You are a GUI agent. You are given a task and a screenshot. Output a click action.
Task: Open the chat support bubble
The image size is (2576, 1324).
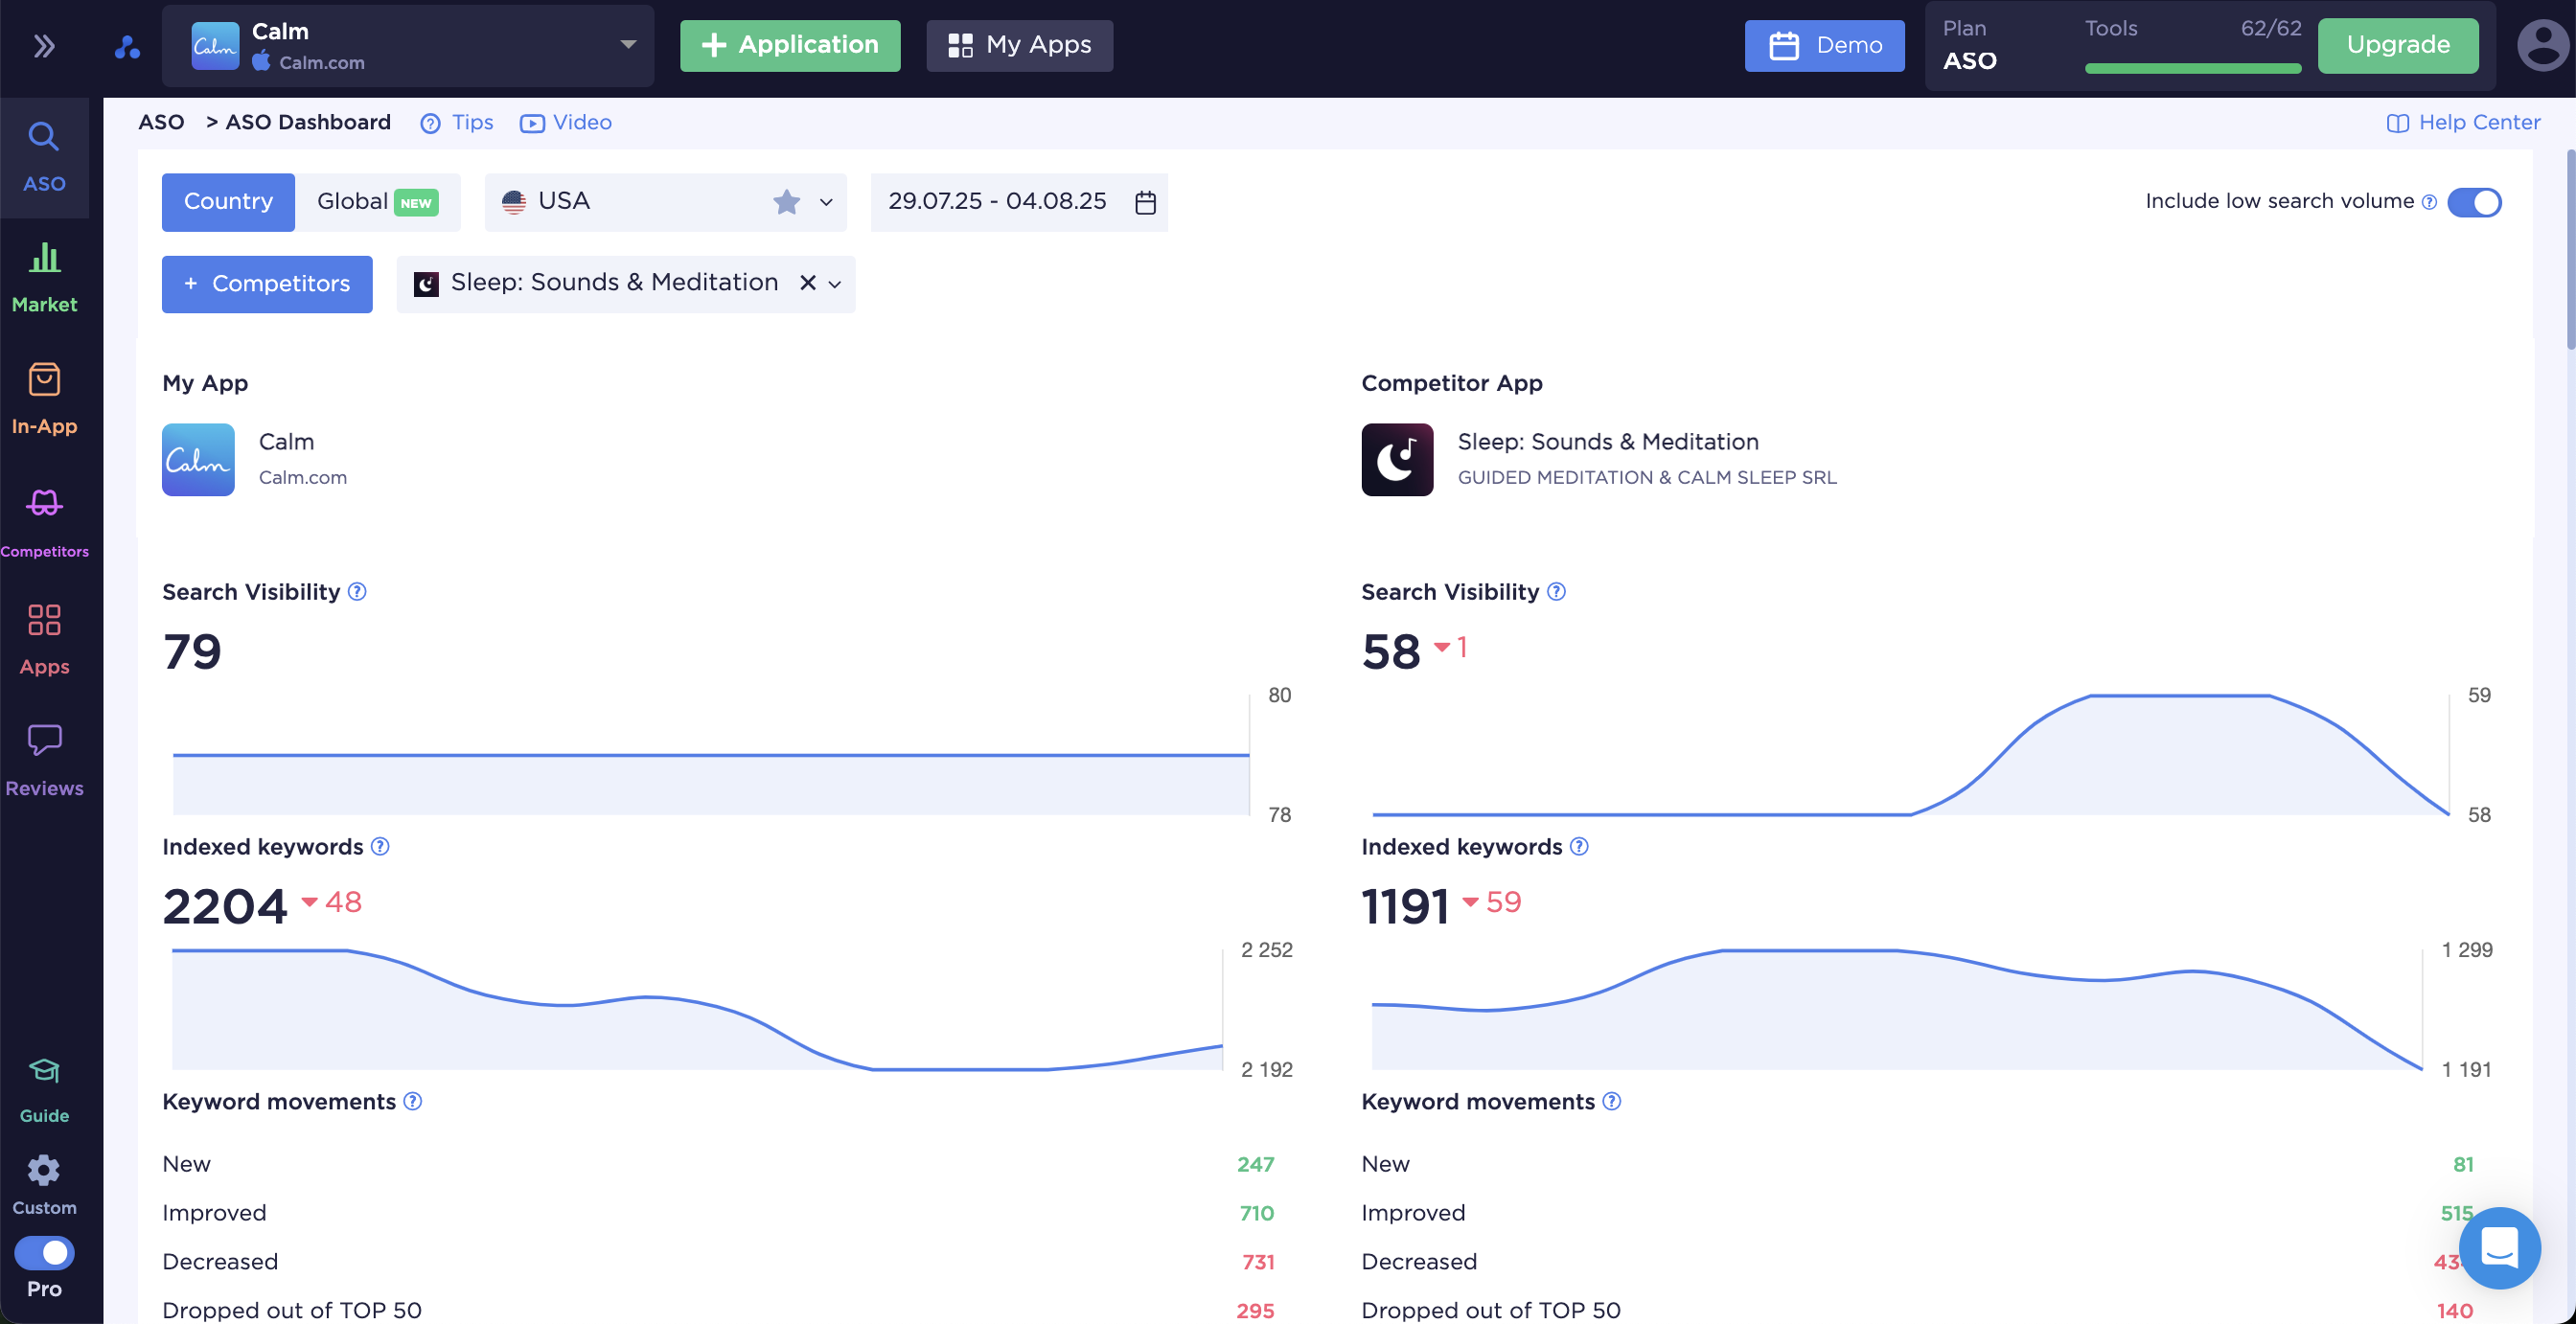click(2499, 1248)
